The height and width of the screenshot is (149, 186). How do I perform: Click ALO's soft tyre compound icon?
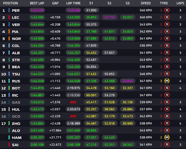(167, 130)
